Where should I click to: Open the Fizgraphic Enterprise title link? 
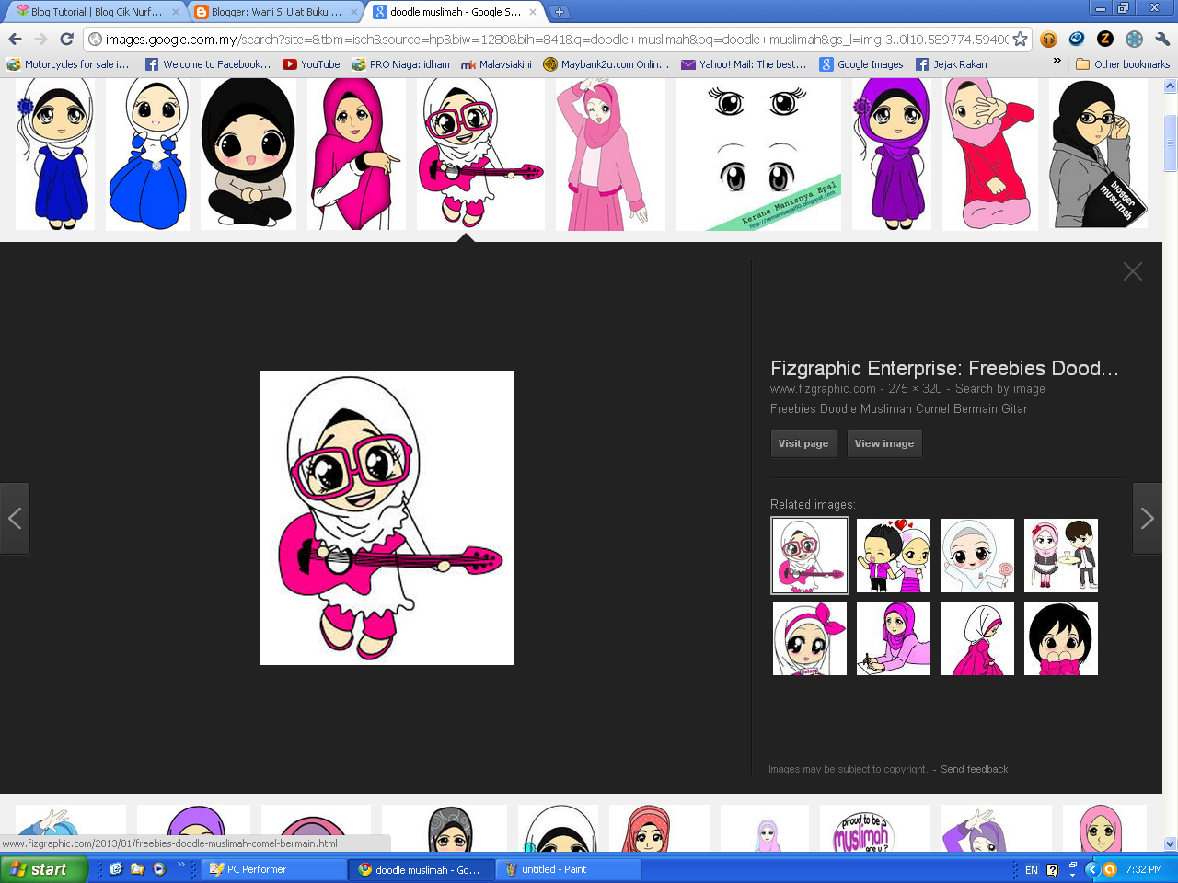[x=944, y=368]
